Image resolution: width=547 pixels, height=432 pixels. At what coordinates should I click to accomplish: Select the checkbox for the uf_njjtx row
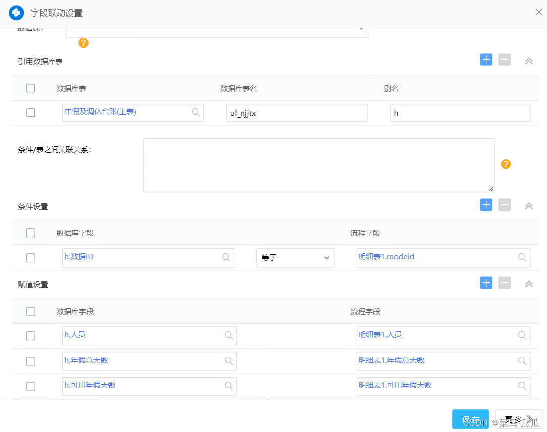(x=30, y=112)
